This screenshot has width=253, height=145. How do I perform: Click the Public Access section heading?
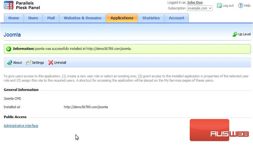(x=15, y=117)
